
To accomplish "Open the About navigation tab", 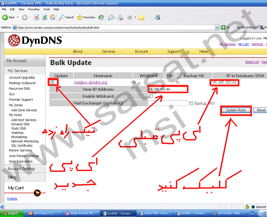I will coord(78,52).
